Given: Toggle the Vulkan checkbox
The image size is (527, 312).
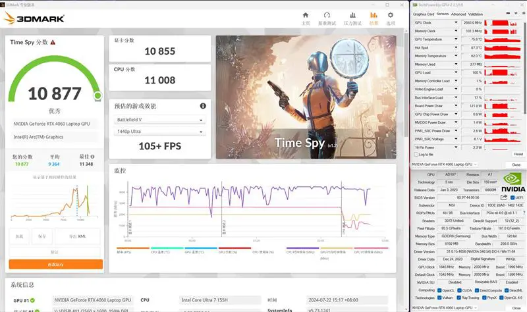Looking at the screenshot, I should [x=439, y=298].
